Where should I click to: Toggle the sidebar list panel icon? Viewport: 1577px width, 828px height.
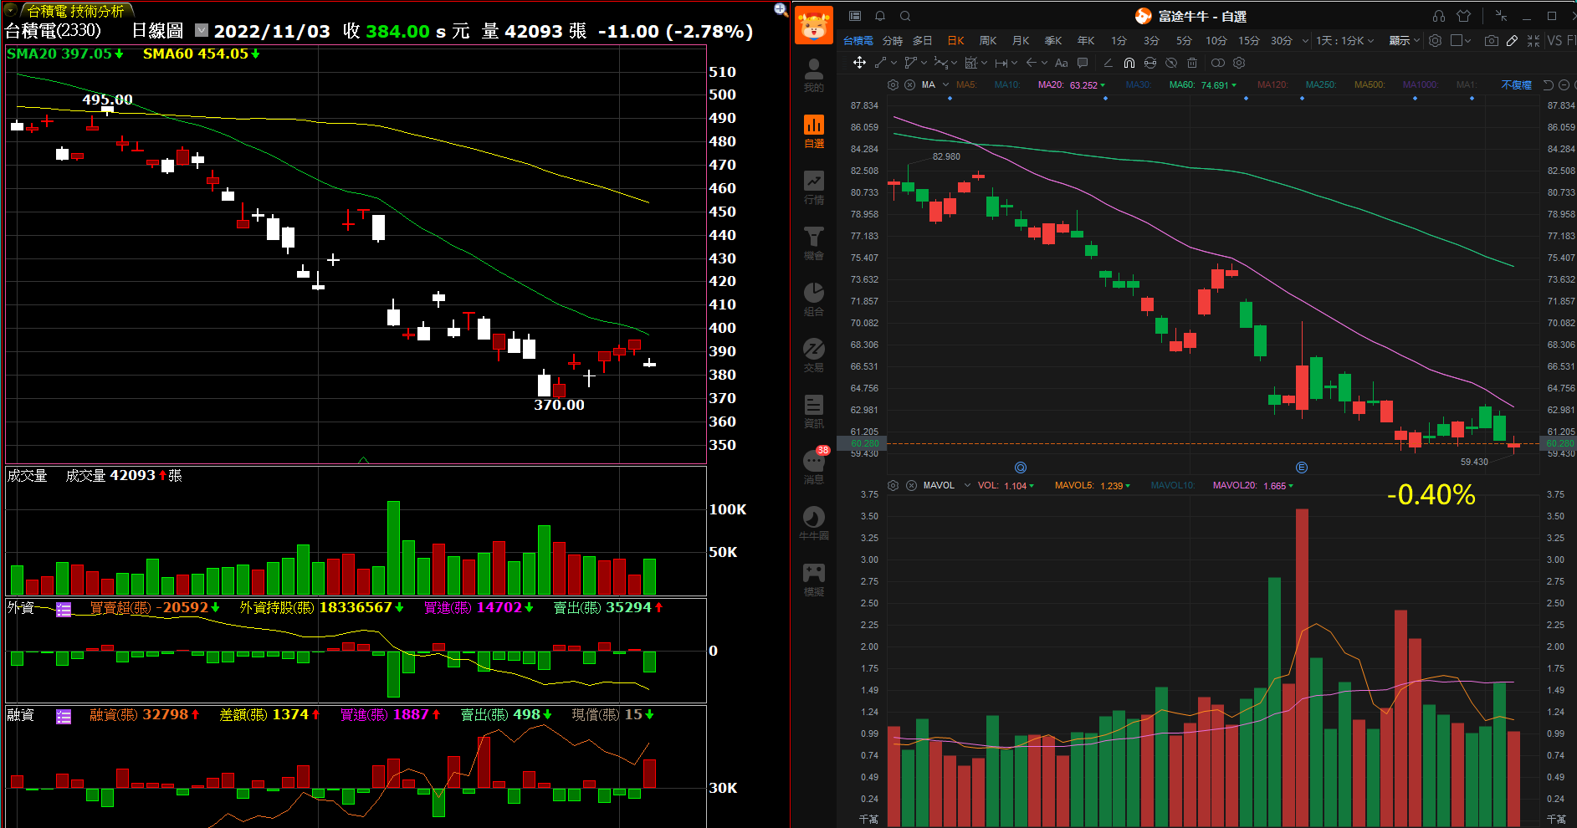[855, 16]
